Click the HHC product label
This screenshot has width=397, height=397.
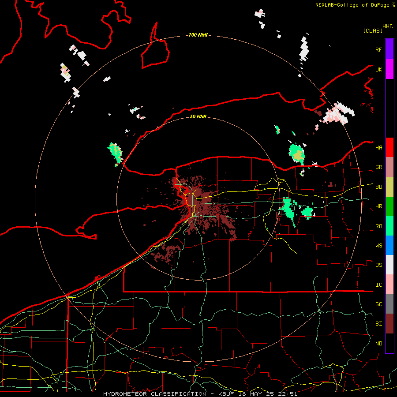(388, 26)
